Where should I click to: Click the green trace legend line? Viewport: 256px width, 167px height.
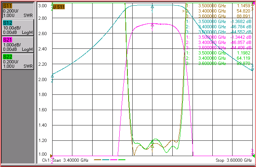[122, 160]
